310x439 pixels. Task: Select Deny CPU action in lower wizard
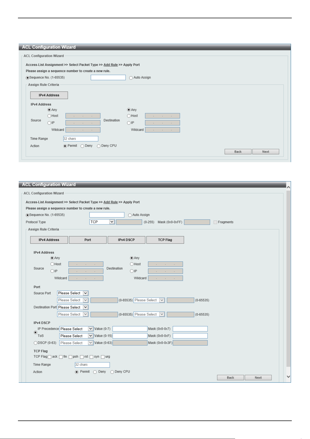[112, 372]
